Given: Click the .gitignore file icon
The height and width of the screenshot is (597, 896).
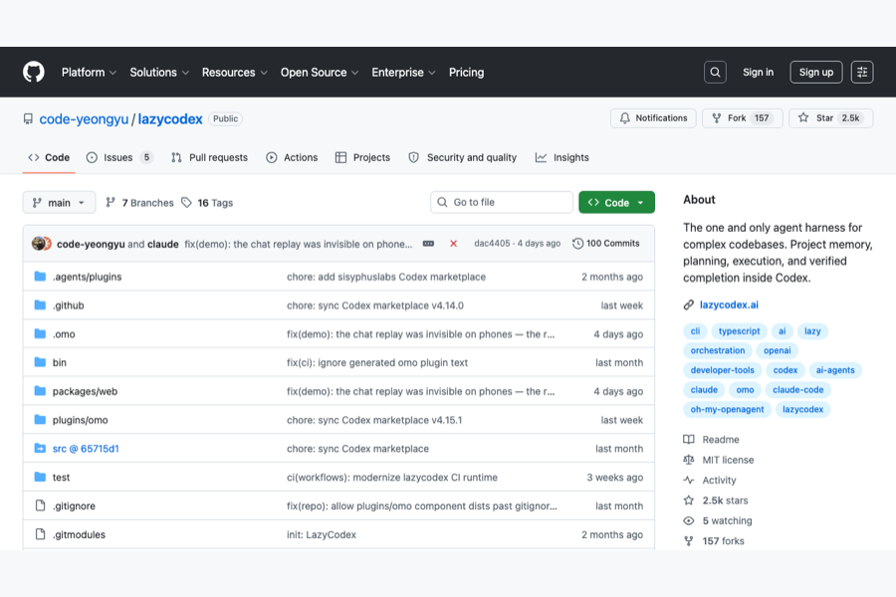Looking at the screenshot, I should click(40, 505).
